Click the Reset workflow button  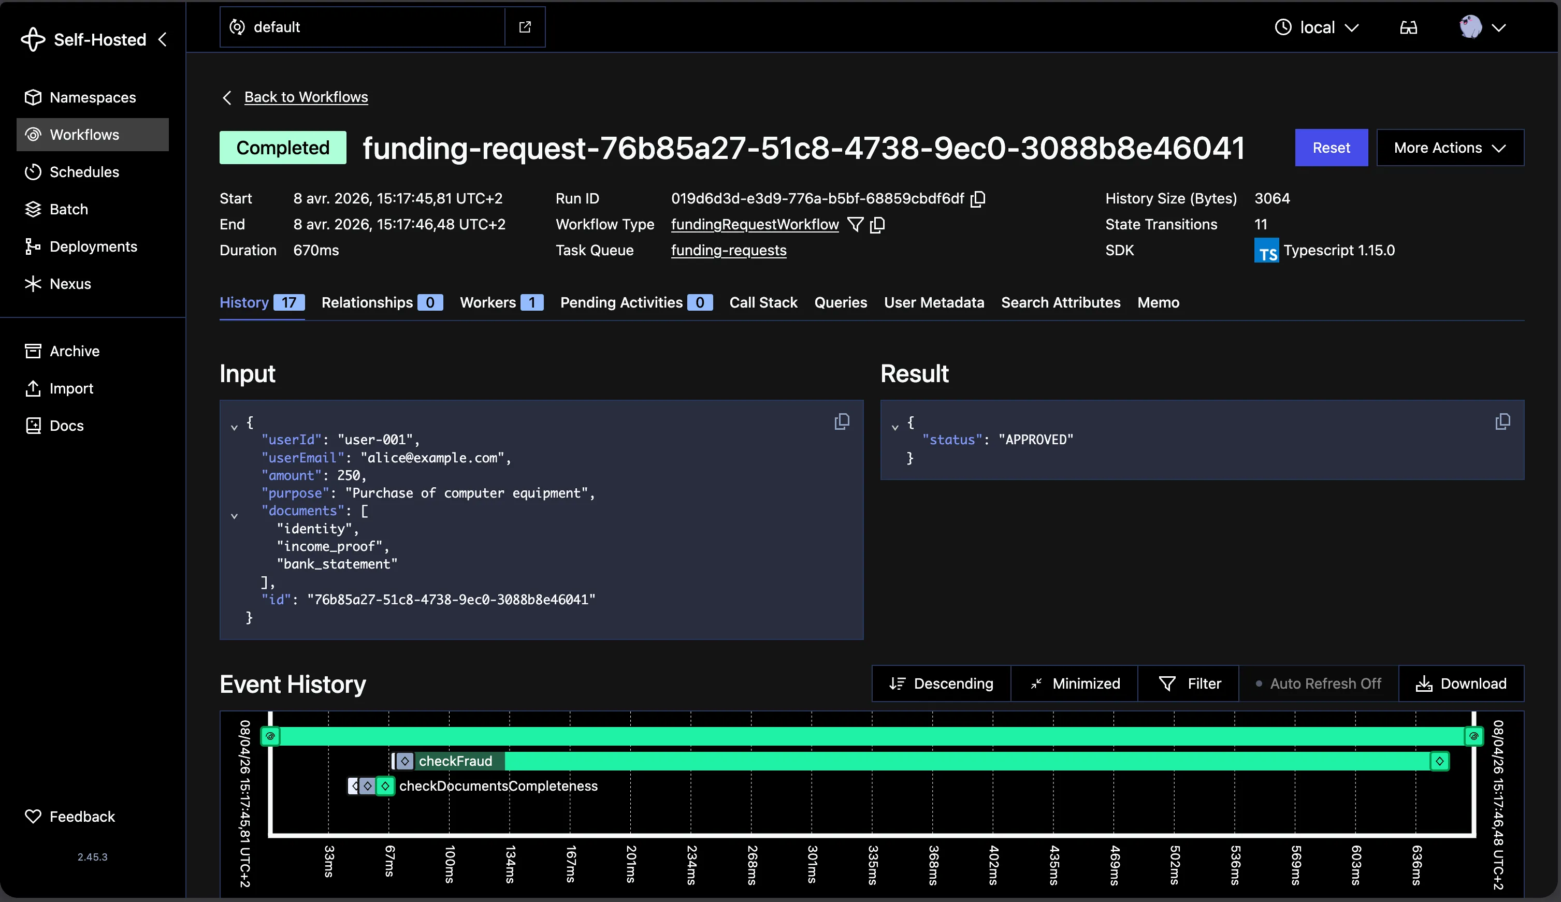(1331, 148)
